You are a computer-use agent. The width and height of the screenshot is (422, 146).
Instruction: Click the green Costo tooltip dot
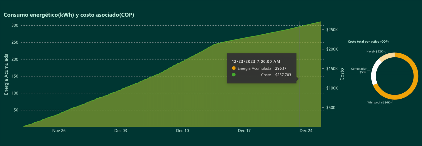pos(234,75)
